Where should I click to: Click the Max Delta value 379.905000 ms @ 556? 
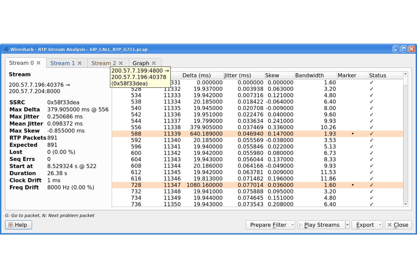tap(78, 110)
